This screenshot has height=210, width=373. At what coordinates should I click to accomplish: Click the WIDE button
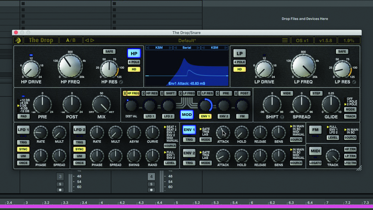287,93
